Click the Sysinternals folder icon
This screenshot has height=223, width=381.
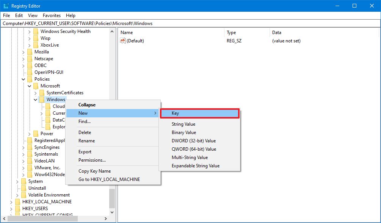[x=30, y=154]
